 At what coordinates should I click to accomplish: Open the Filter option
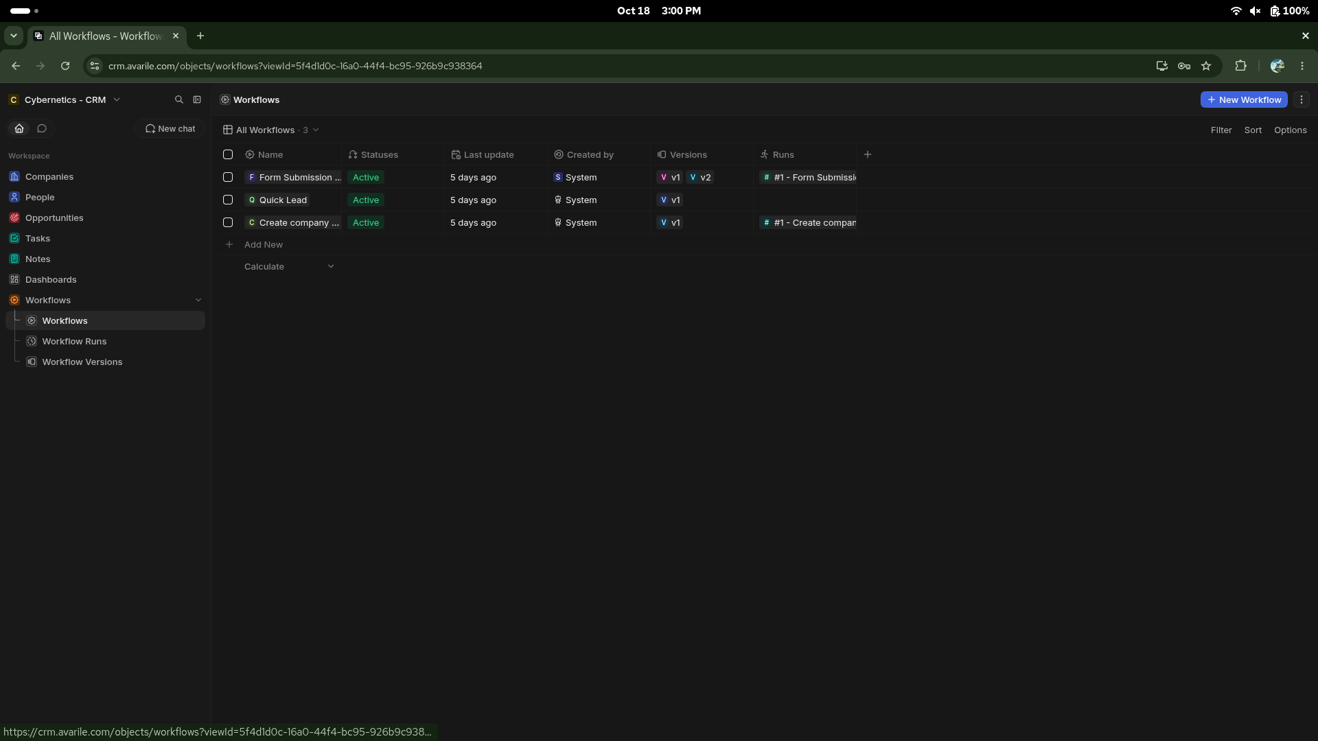point(1221,130)
